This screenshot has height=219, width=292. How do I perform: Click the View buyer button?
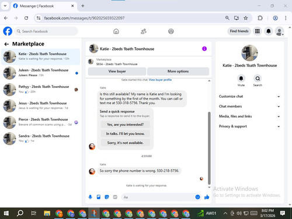click(117, 71)
